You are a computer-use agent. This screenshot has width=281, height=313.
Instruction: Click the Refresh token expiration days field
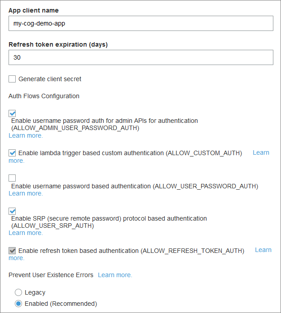pos(140,57)
